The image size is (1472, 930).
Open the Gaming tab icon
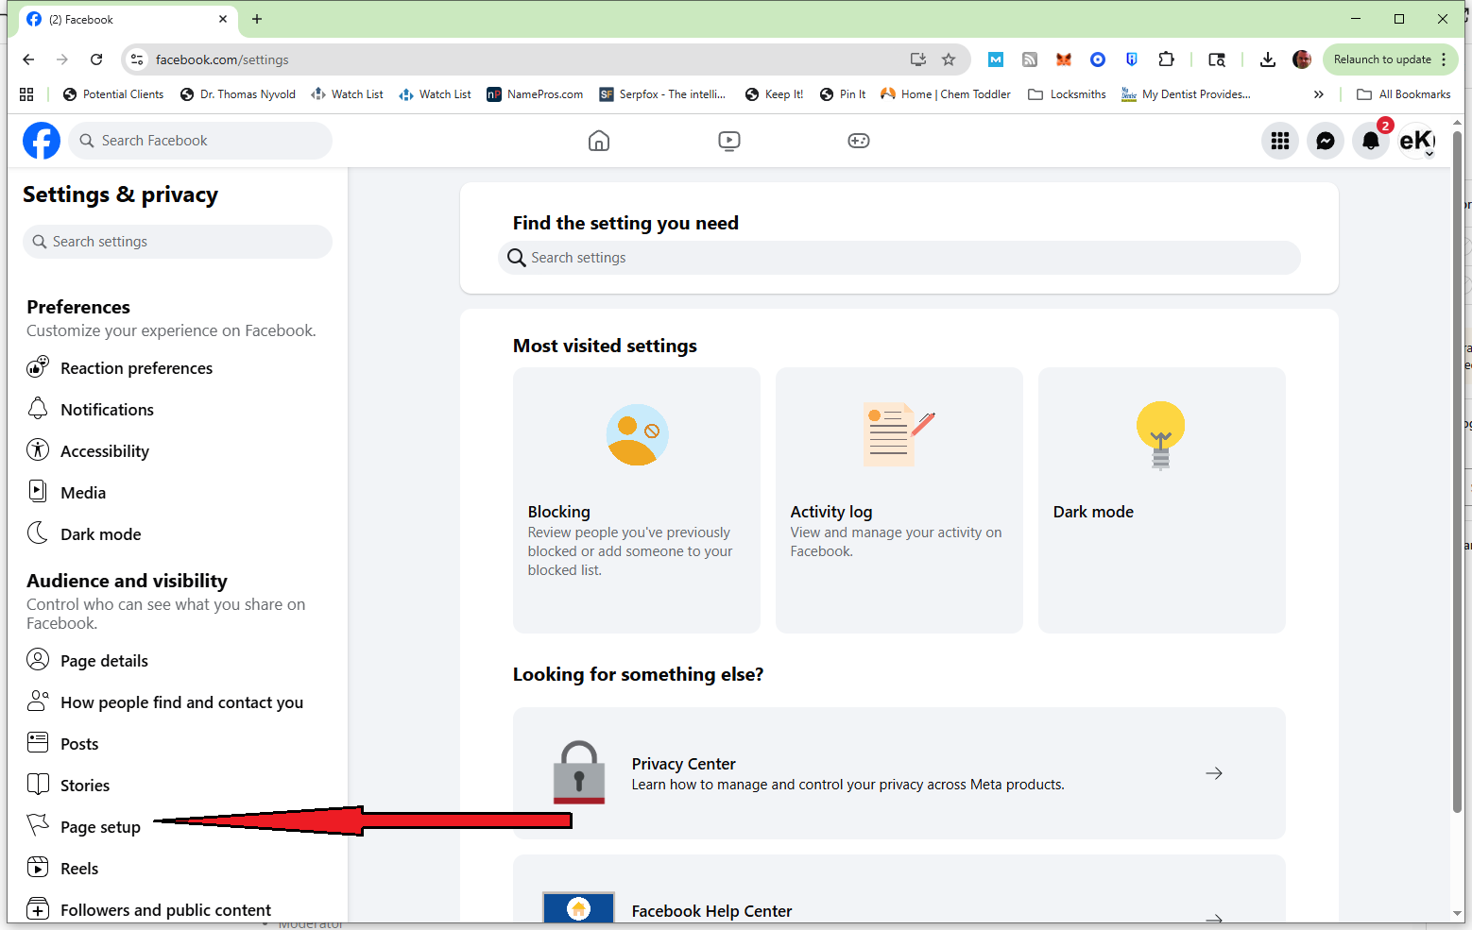(x=858, y=141)
